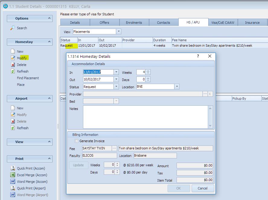Click inside the Notes text area
Viewport: 268px width, 200px height.
coord(145,117)
